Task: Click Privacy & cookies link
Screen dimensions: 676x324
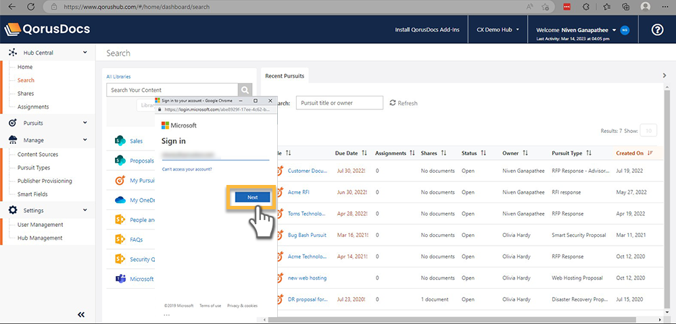Action: tap(242, 306)
